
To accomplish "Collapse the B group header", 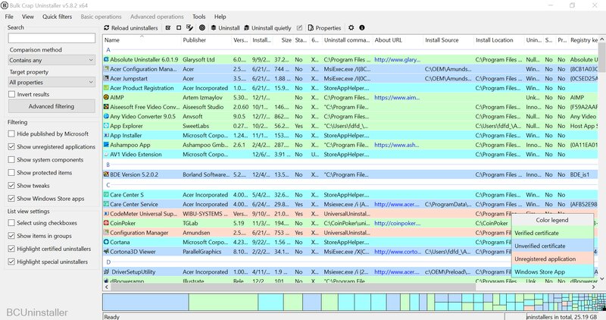I will click(108, 165).
